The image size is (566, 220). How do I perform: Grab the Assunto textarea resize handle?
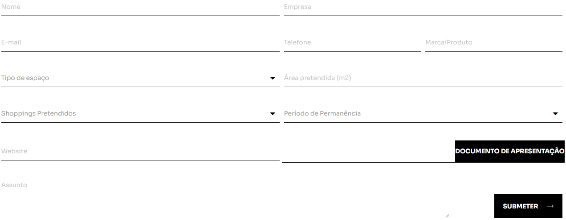(447, 216)
